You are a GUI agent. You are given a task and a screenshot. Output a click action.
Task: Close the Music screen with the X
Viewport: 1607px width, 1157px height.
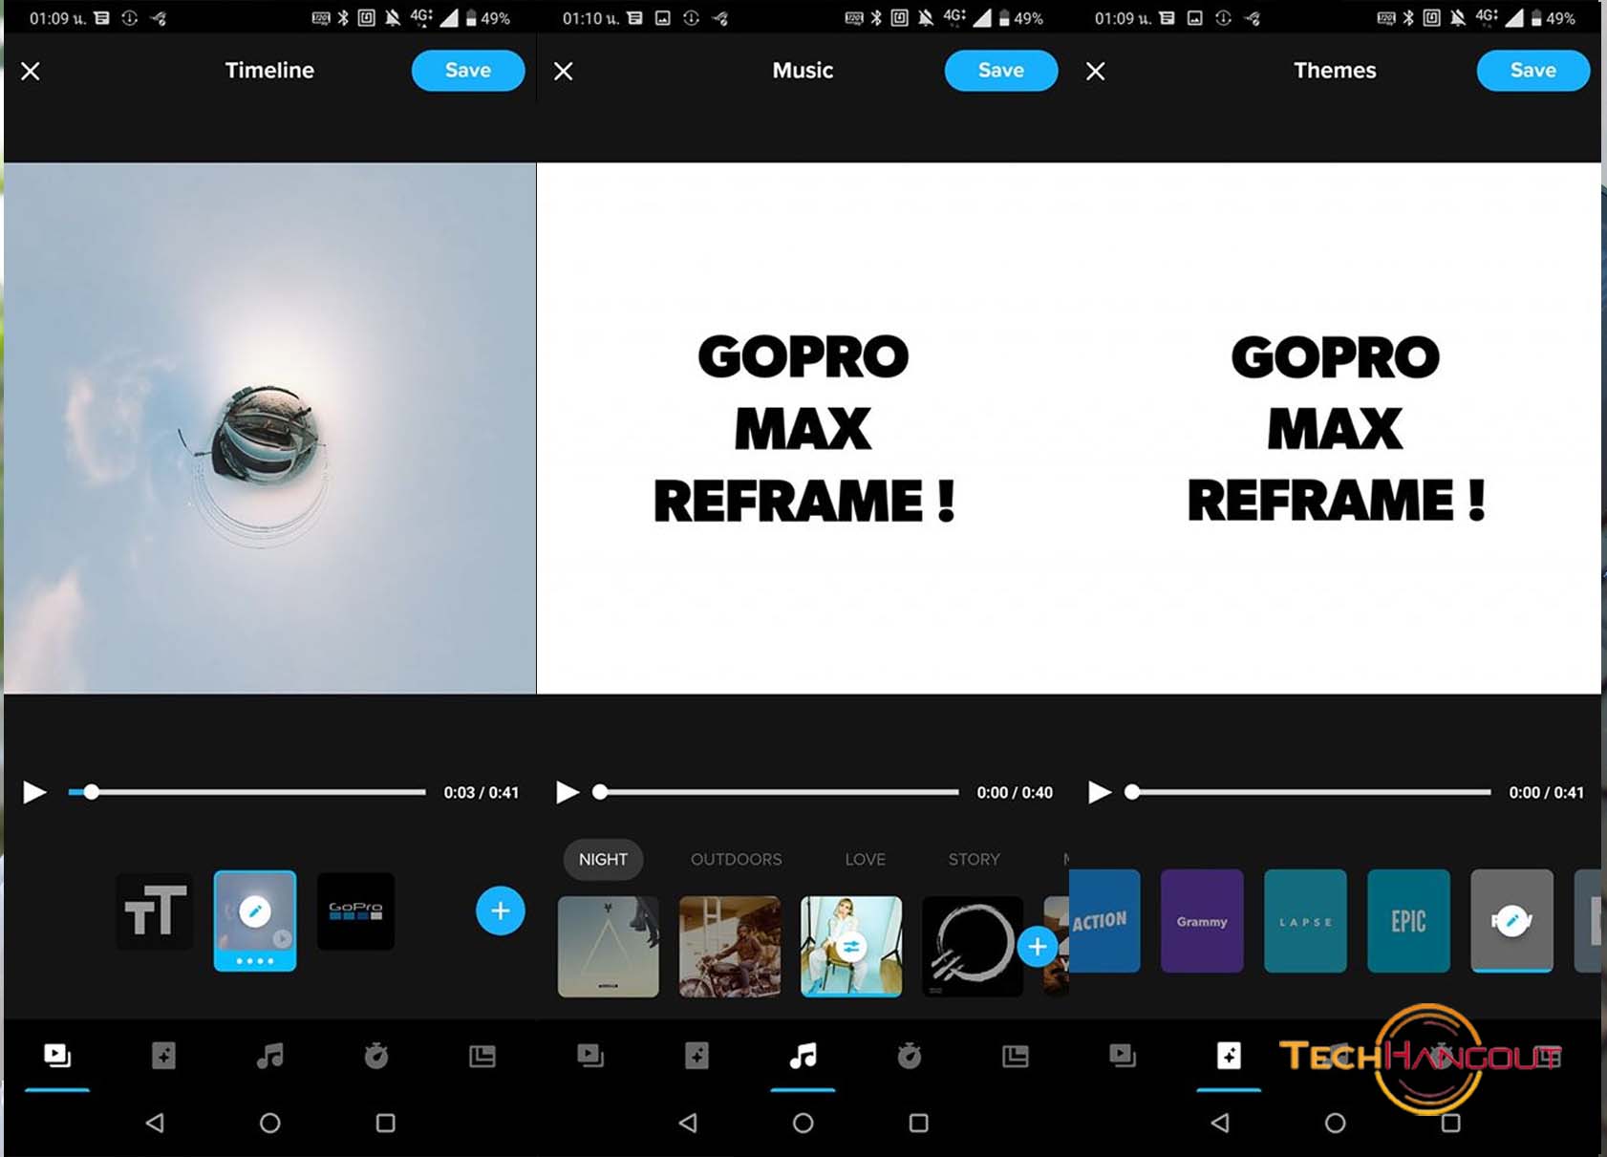coord(564,72)
